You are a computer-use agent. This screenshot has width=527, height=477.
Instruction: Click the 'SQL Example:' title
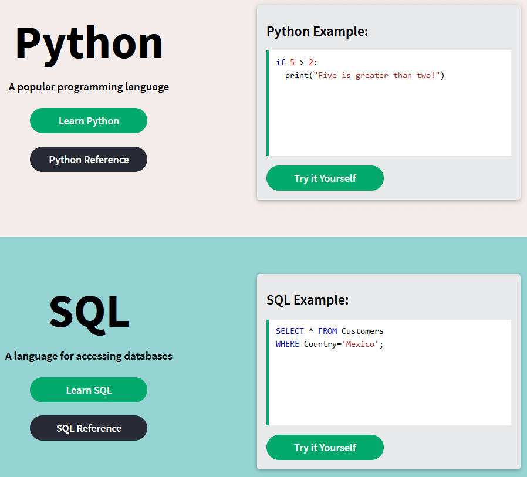[x=308, y=300]
